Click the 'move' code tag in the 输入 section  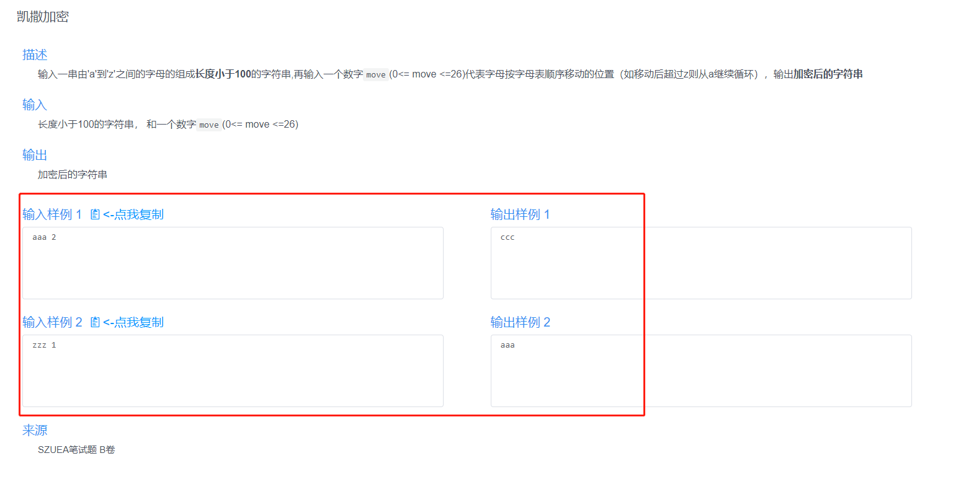209,125
